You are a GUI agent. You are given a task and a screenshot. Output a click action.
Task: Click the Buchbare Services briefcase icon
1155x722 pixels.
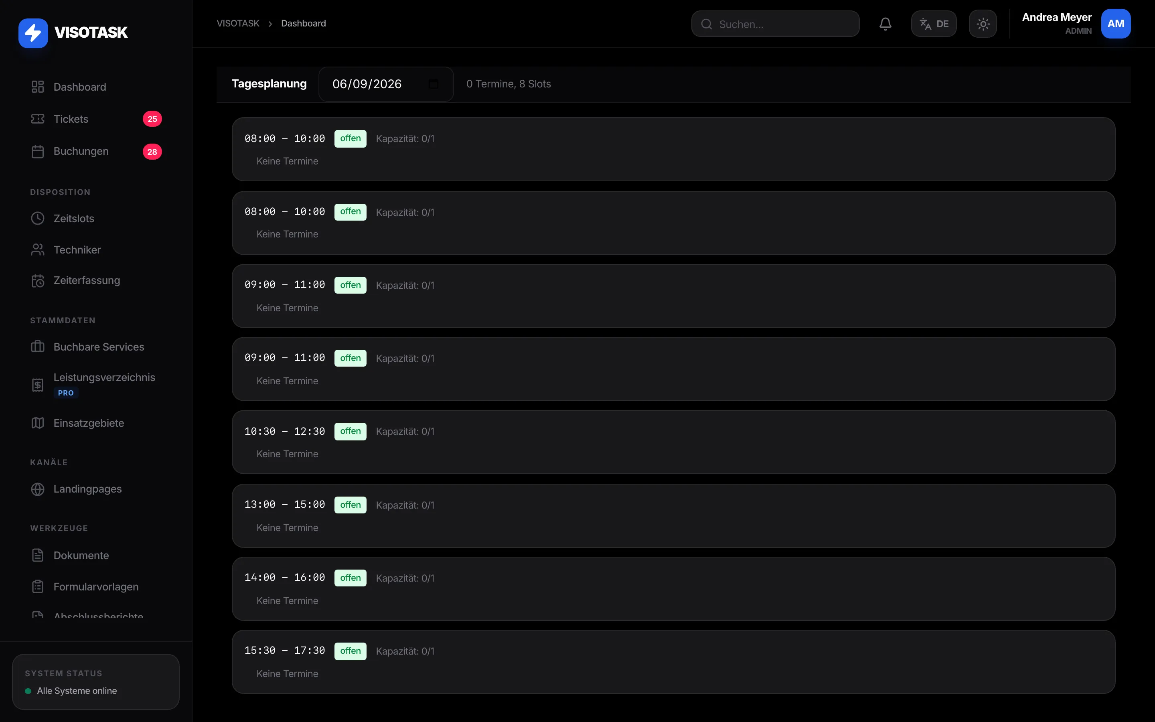pyautogui.click(x=38, y=347)
